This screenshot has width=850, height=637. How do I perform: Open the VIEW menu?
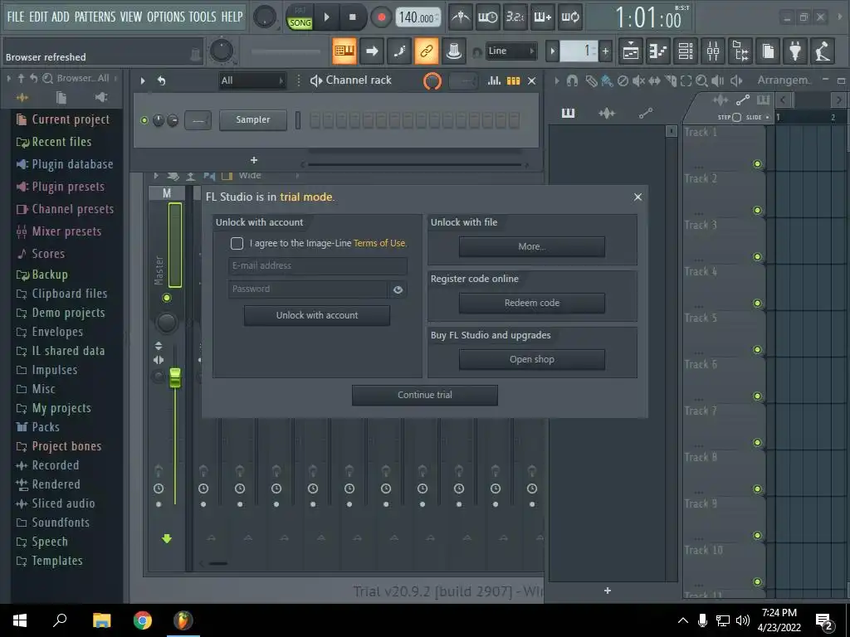pyautogui.click(x=130, y=17)
